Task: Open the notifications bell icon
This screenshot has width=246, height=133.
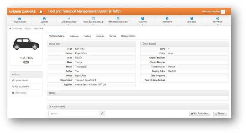Action: [x=41, y=12]
